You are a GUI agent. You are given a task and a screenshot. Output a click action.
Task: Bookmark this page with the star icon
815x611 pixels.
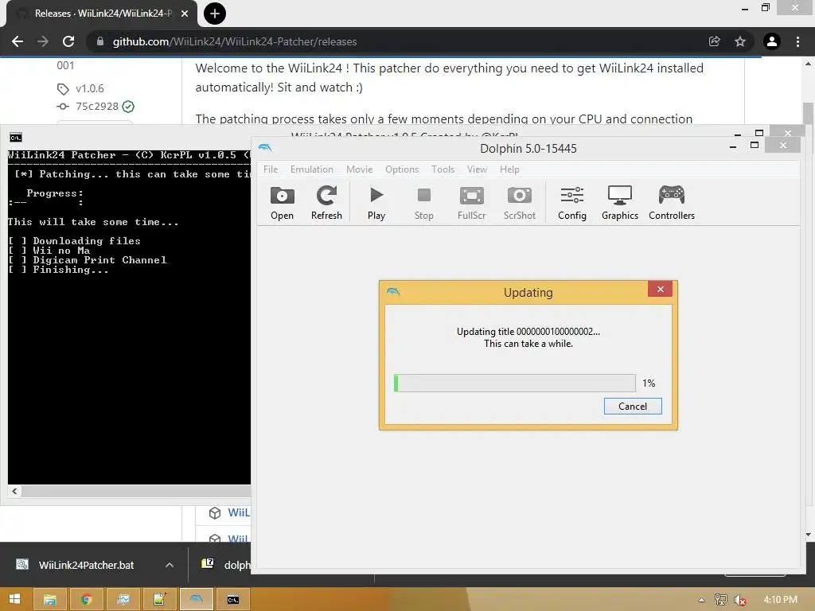click(740, 41)
